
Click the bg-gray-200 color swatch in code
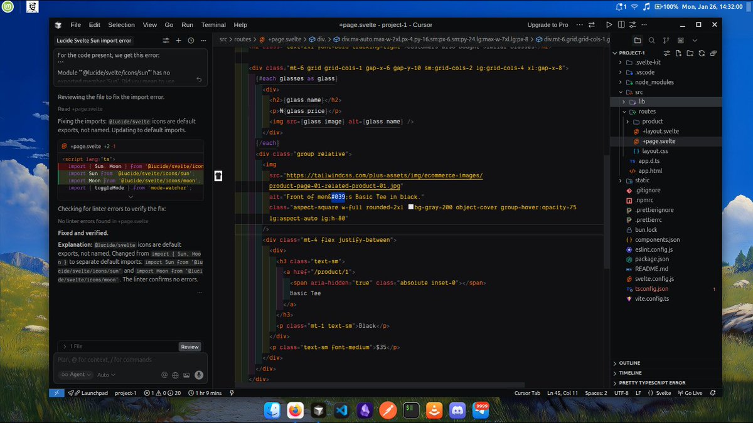coord(411,207)
